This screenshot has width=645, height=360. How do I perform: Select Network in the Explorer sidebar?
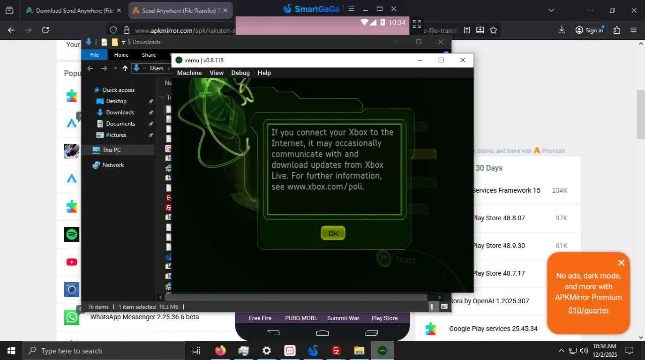(113, 165)
